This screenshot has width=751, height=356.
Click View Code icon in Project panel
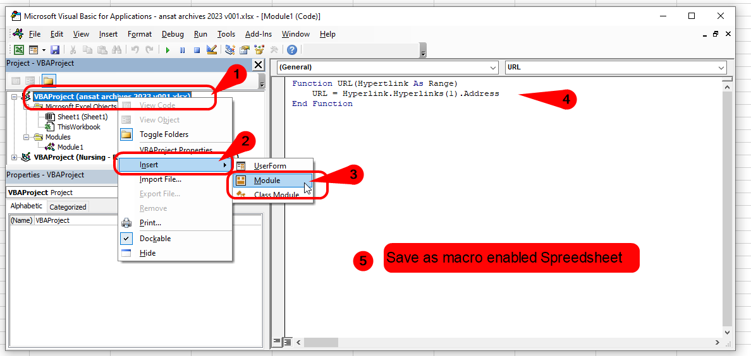pos(16,81)
